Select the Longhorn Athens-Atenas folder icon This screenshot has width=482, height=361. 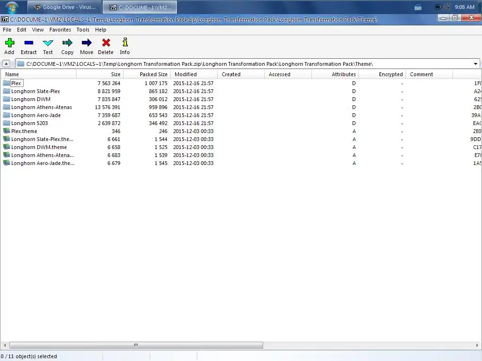pyautogui.click(x=7, y=107)
